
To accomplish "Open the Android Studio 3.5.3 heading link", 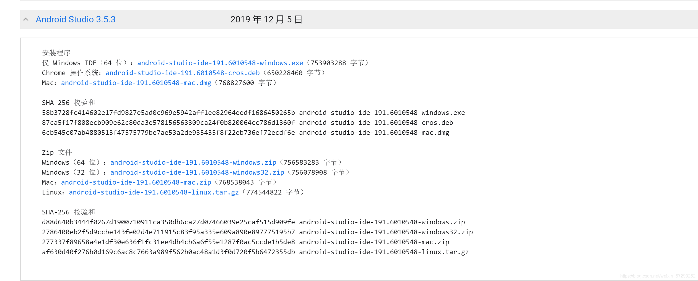I will click(x=76, y=19).
